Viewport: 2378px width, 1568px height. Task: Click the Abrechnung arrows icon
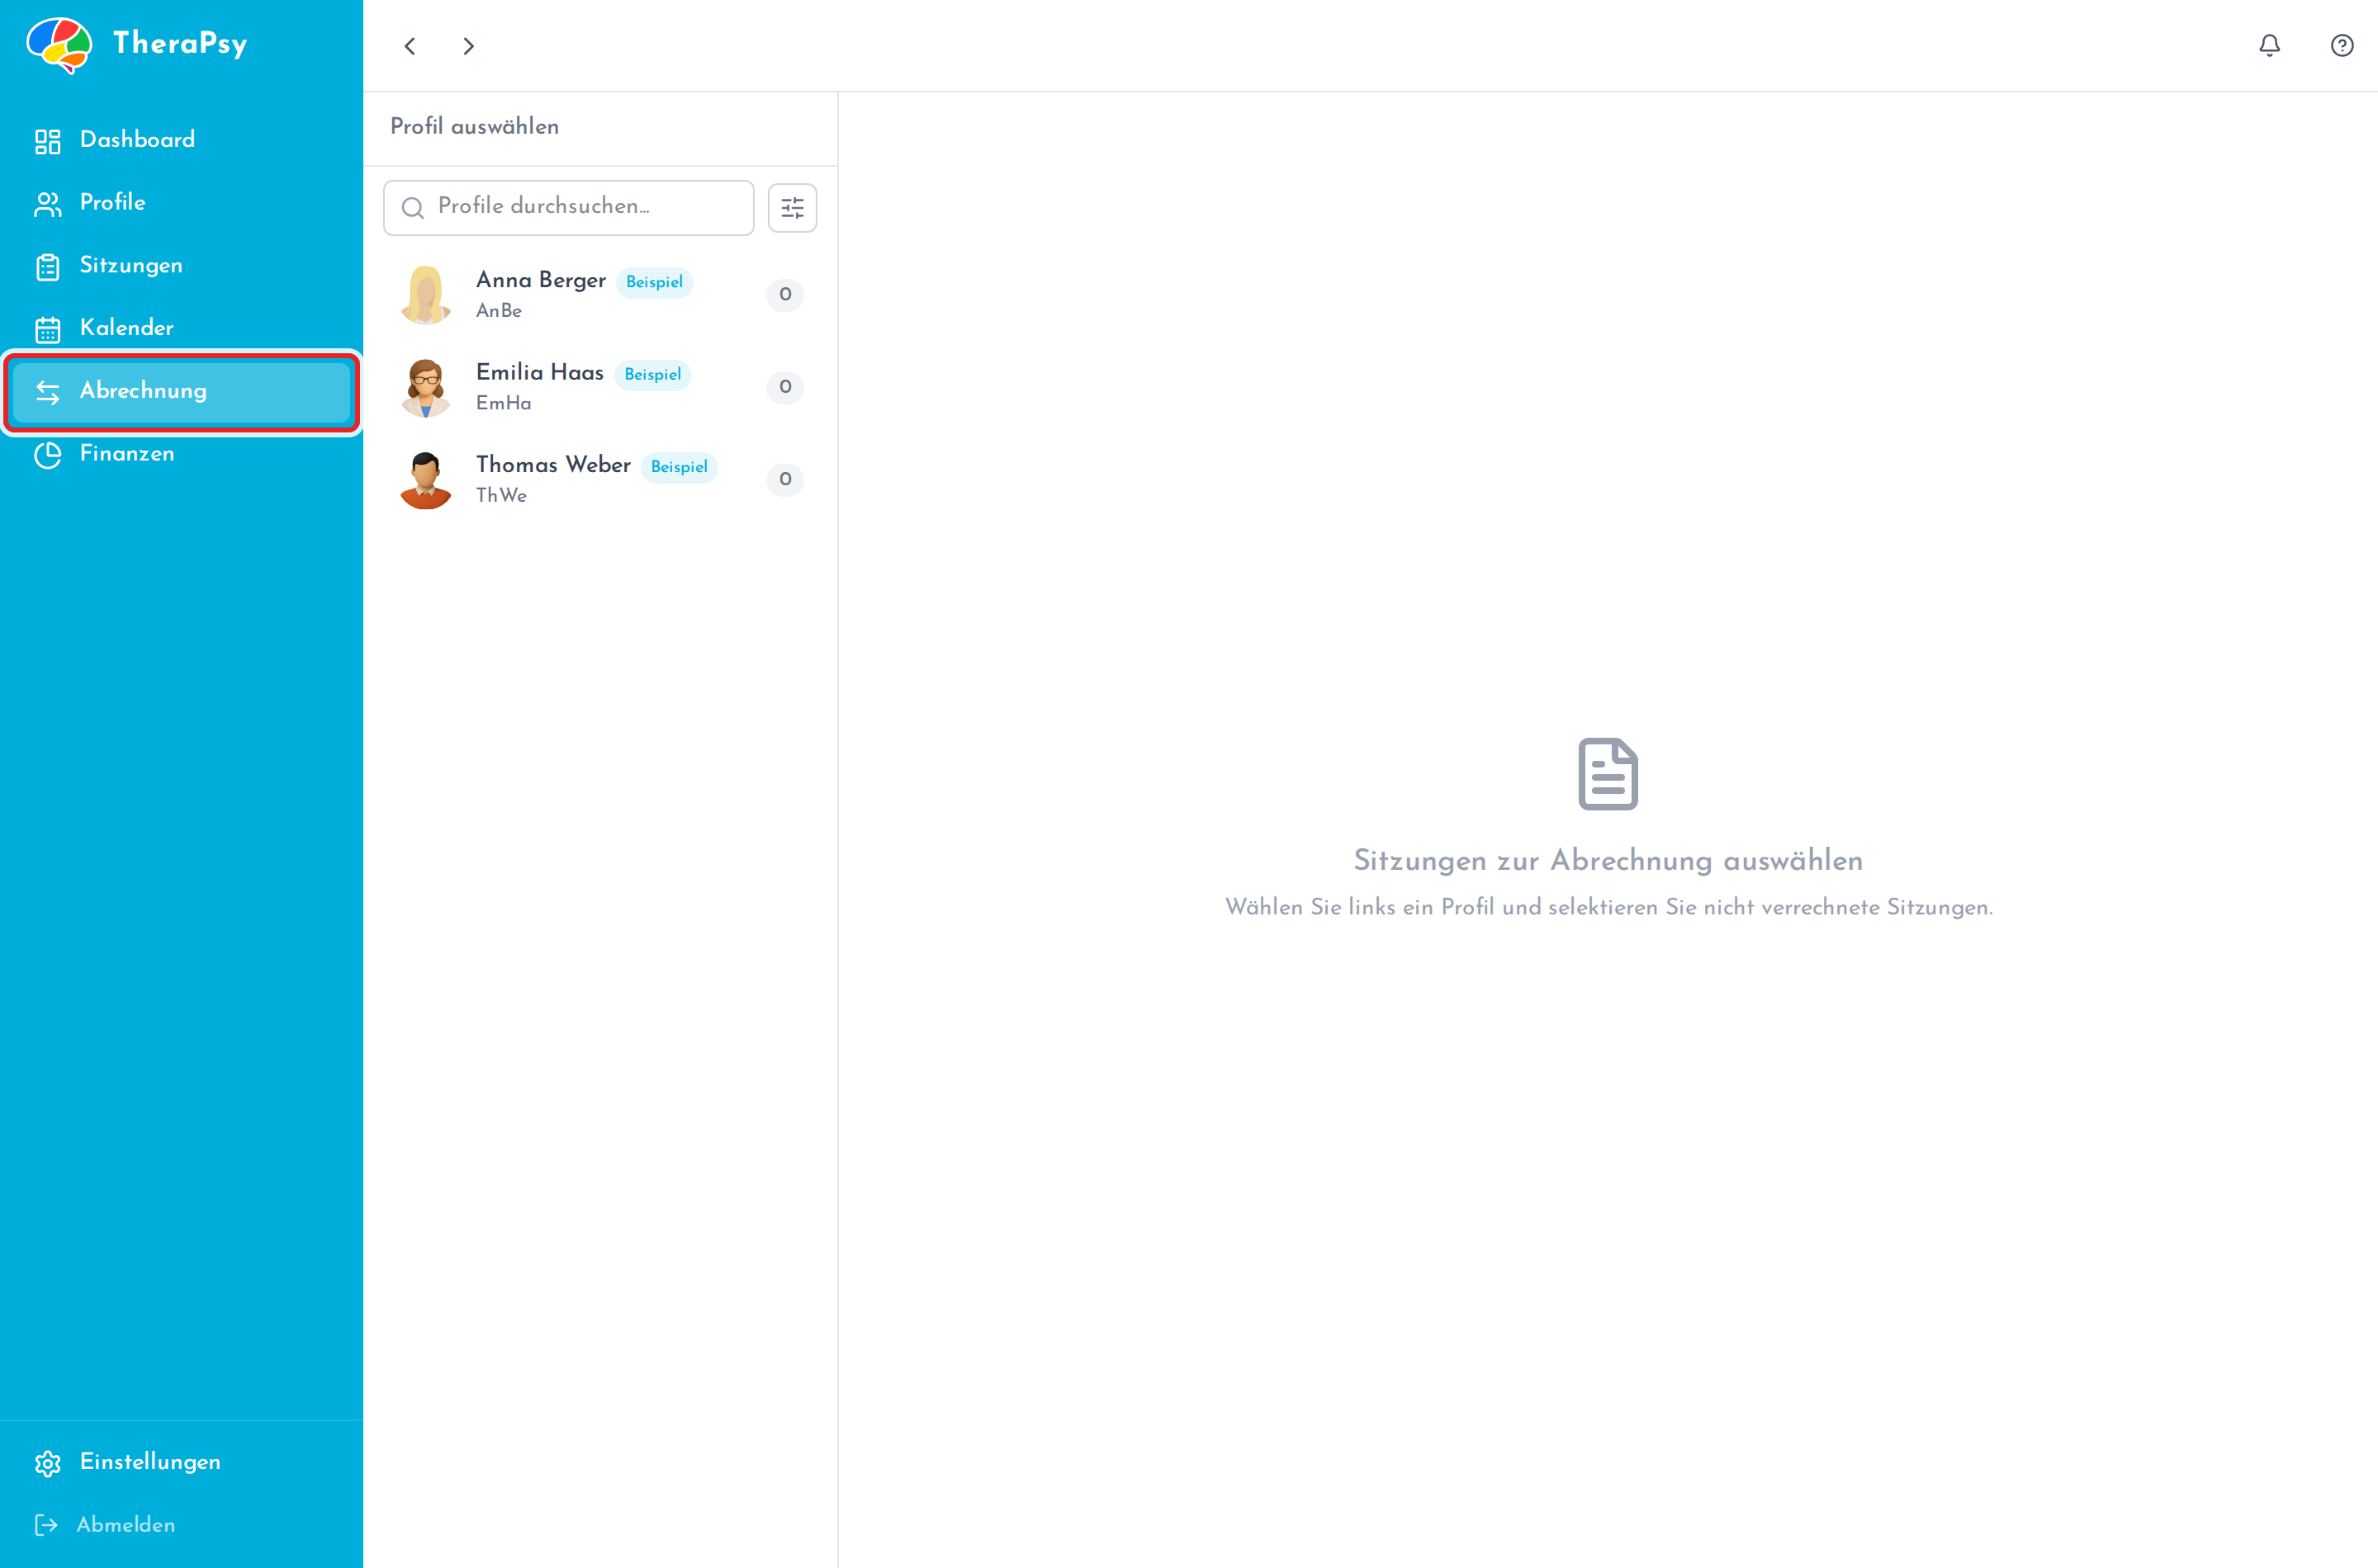click(48, 392)
